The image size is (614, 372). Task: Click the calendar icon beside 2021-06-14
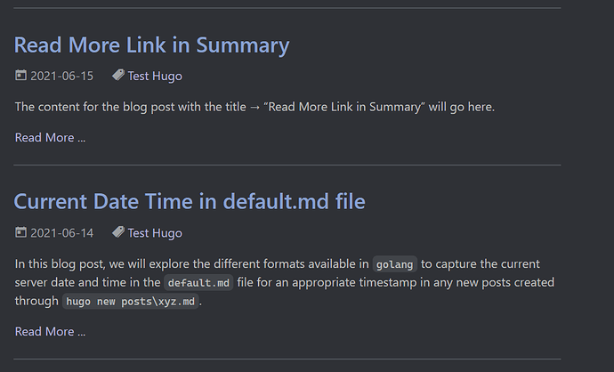(20, 232)
